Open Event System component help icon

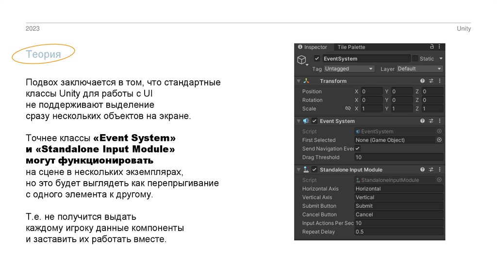[422, 121]
